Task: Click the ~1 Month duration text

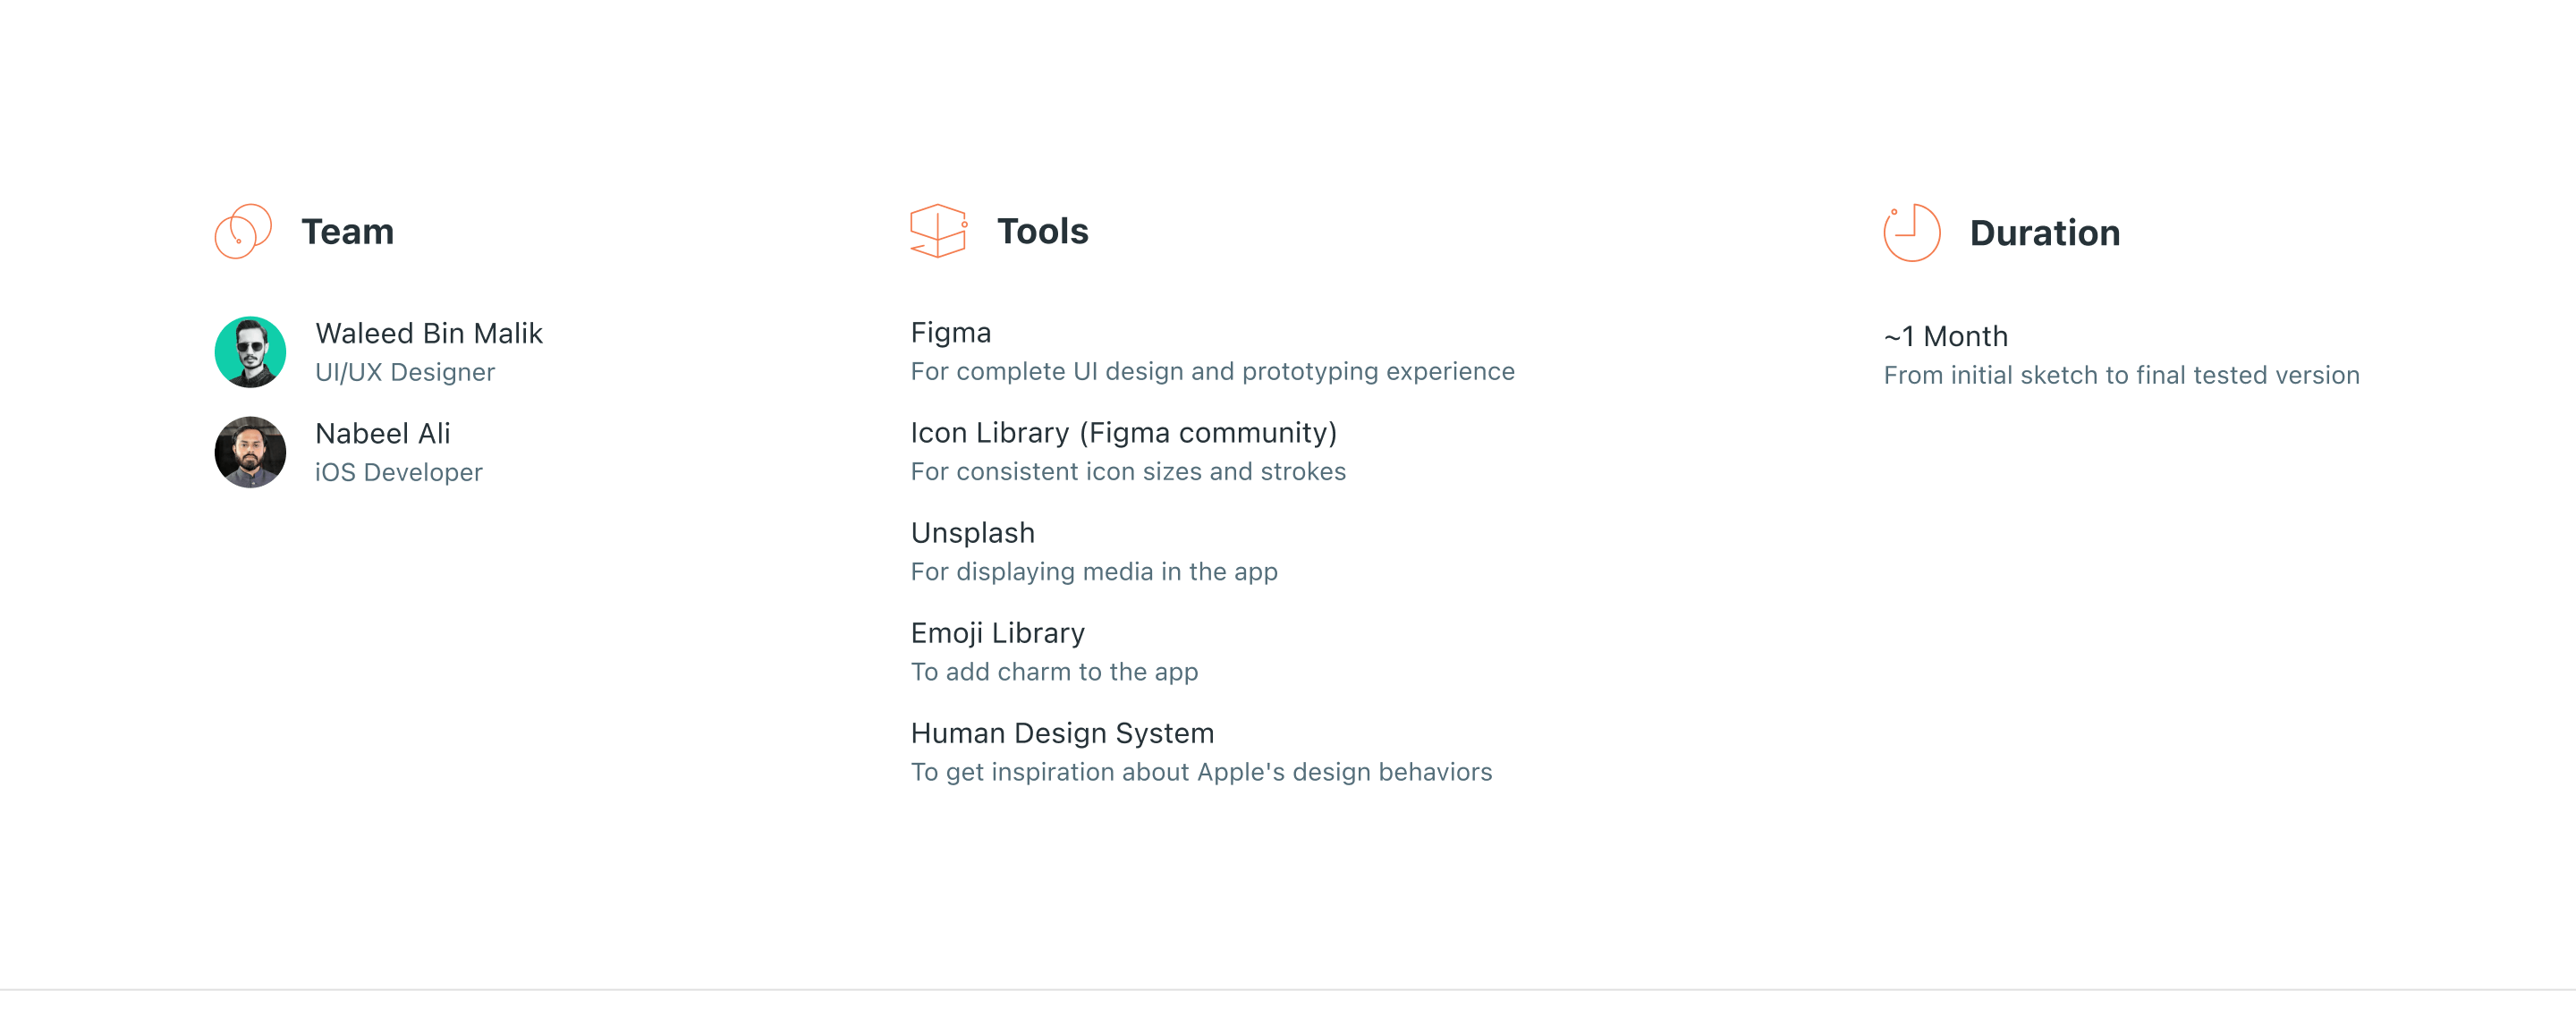Action: tap(1945, 336)
